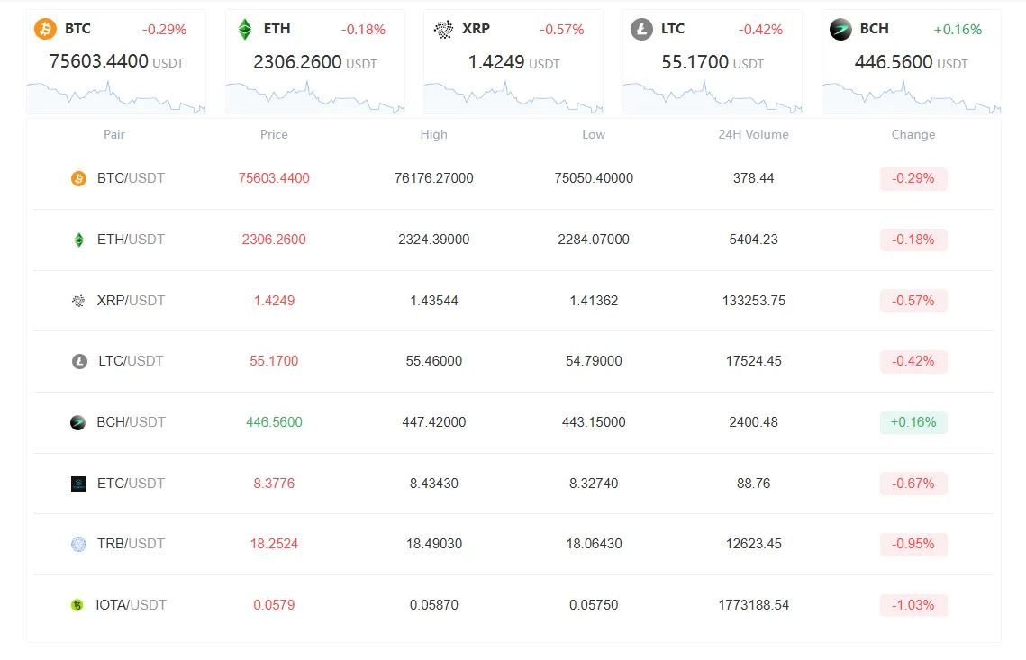
Task: Click the -0.67% change badge for ETC/USDT
Action: tap(913, 484)
